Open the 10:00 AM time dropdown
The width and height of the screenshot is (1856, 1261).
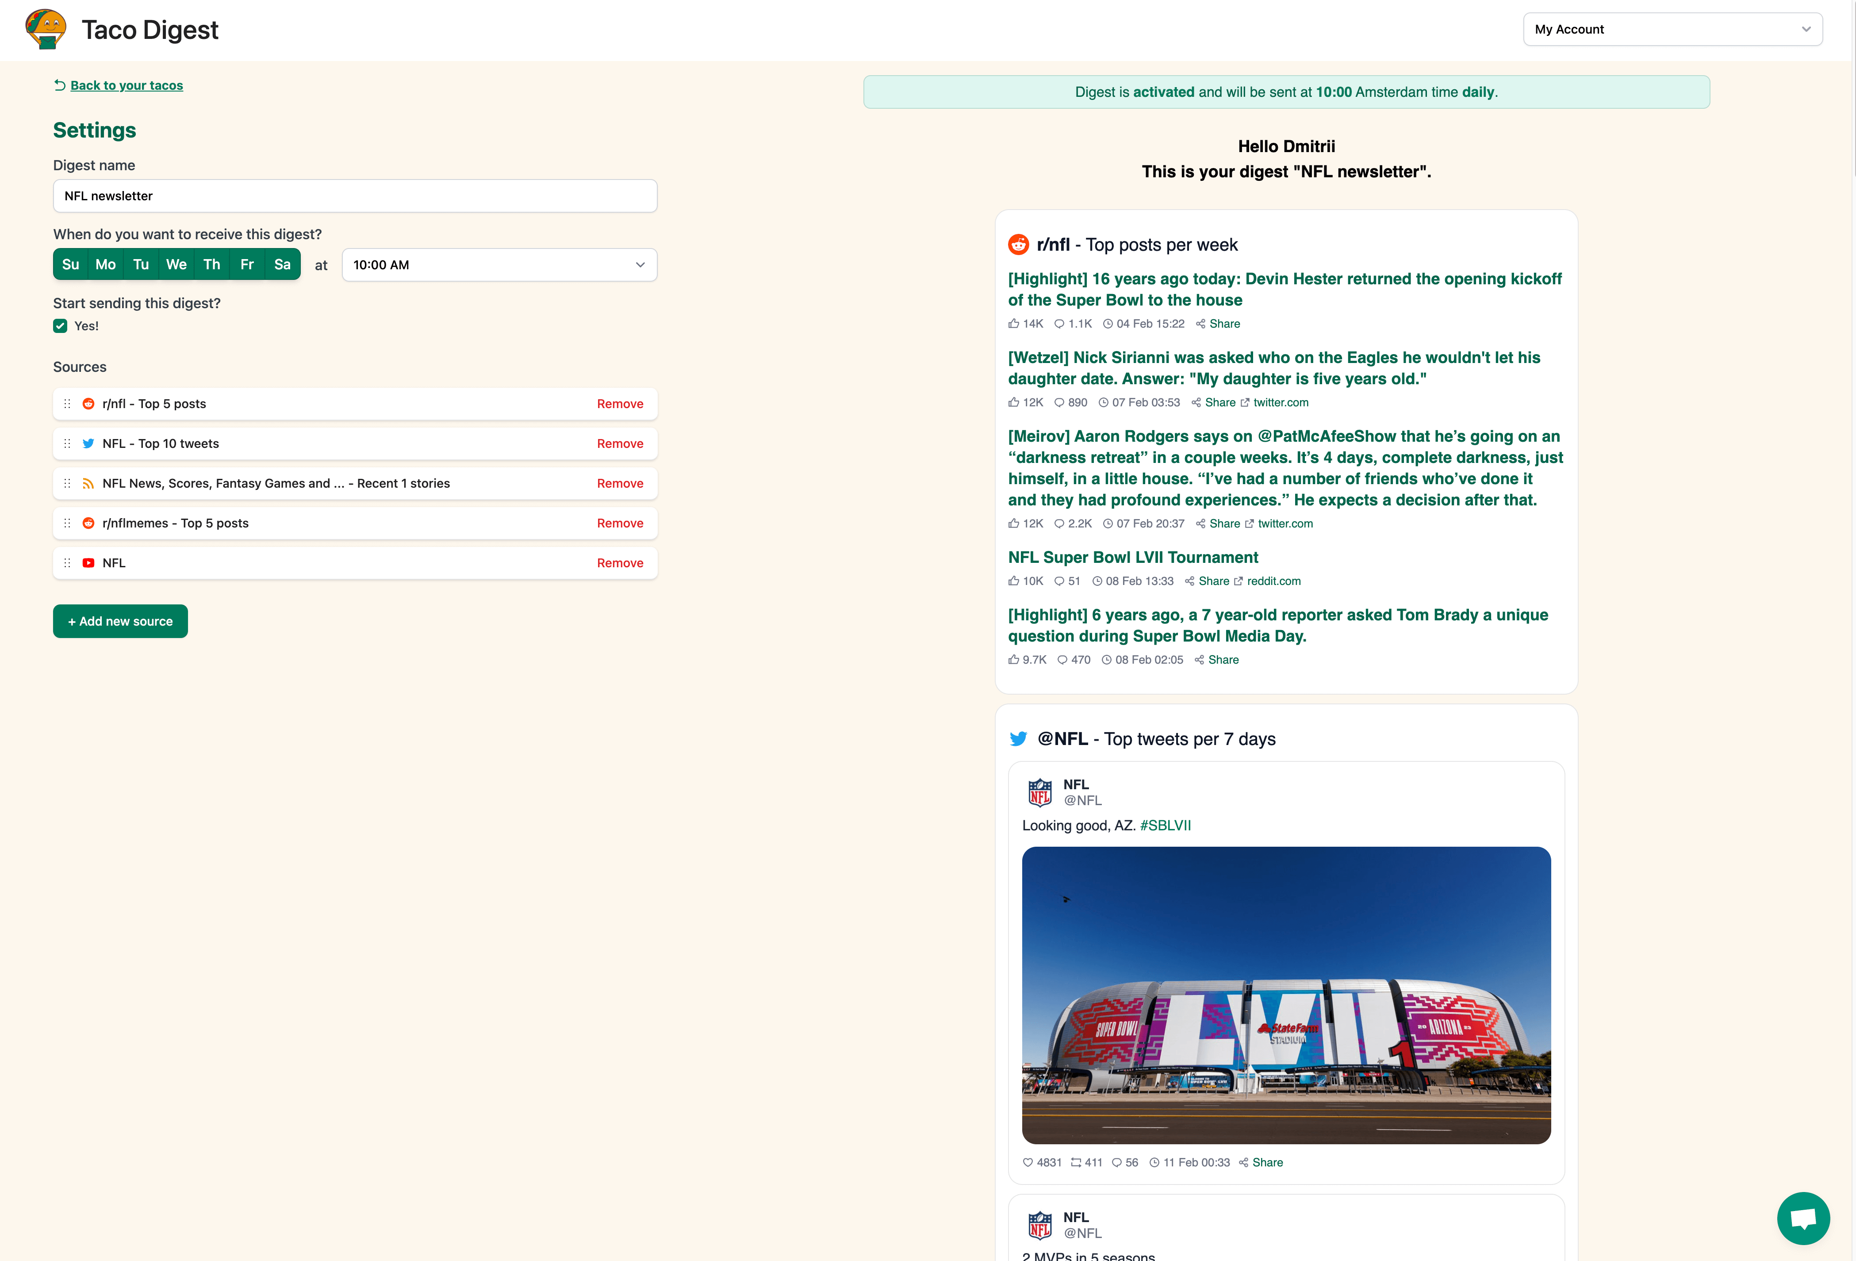click(499, 265)
